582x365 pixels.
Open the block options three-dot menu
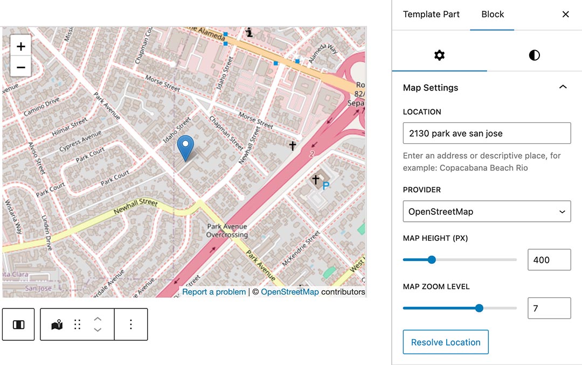[x=131, y=324]
